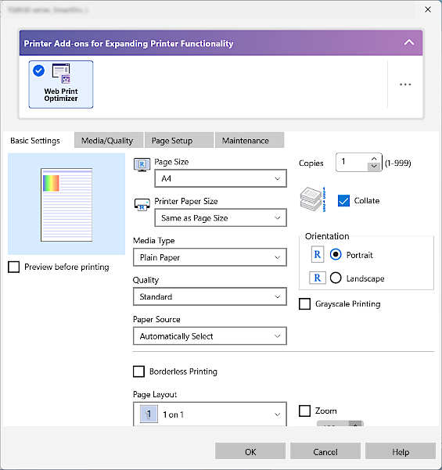Confirm settings with the OK button
This screenshot has width=442, height=470.
click(x=250, y=451)
